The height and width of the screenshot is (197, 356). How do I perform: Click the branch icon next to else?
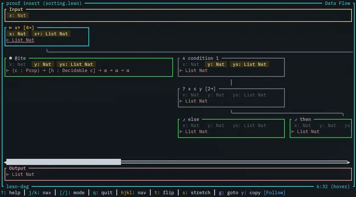184,119
